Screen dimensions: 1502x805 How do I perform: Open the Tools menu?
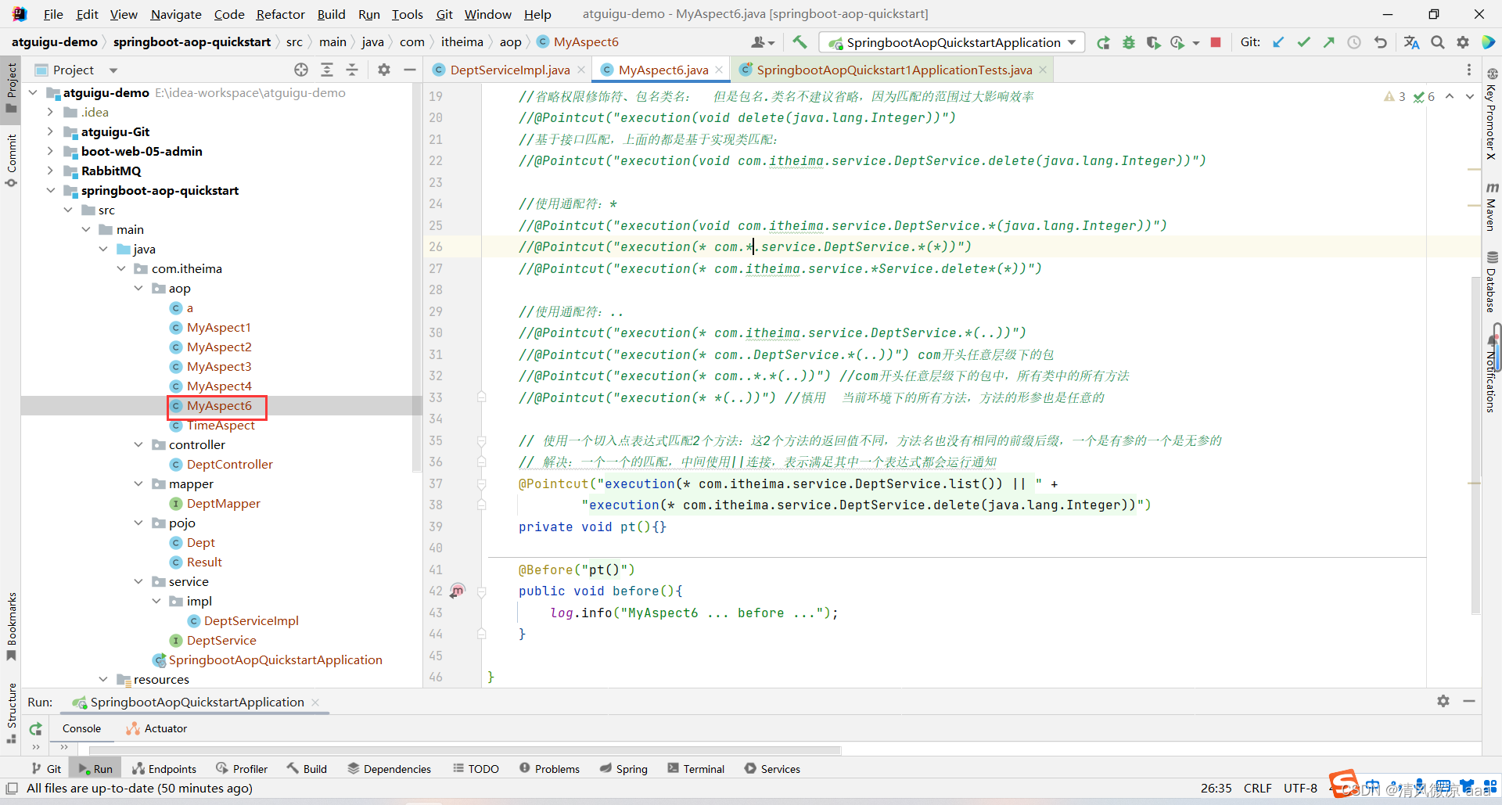[x=407, y=14]
